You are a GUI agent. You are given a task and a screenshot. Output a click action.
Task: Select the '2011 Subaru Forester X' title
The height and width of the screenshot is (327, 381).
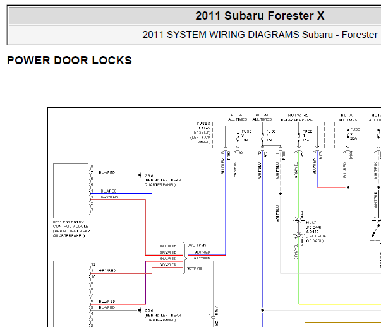pos(260,16)
